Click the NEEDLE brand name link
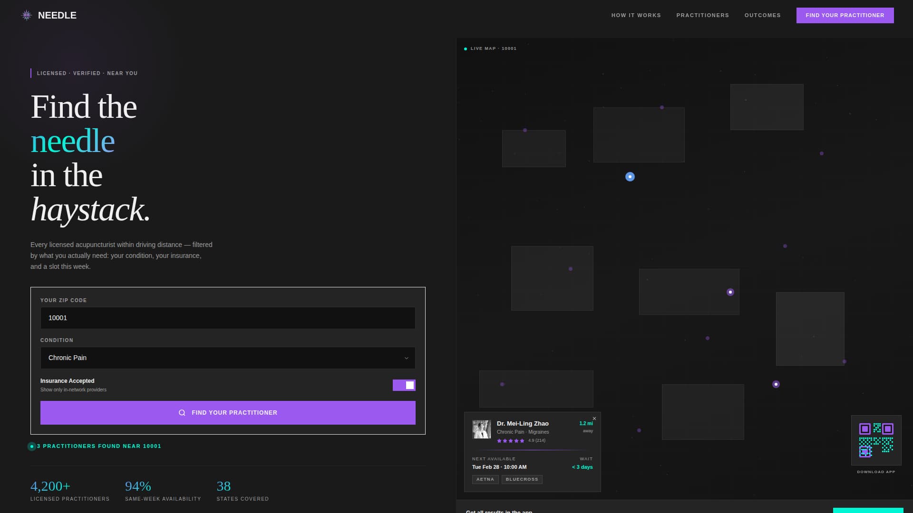The width and height of the screenshot is (913, 513). point(57,15)
